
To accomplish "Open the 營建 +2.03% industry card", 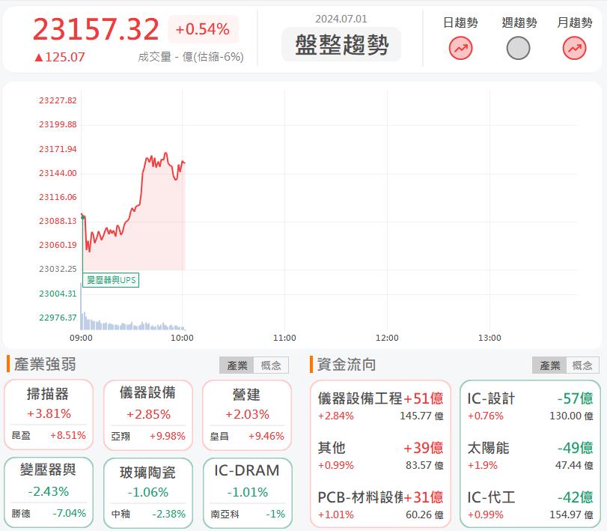I will coord(247,415).
